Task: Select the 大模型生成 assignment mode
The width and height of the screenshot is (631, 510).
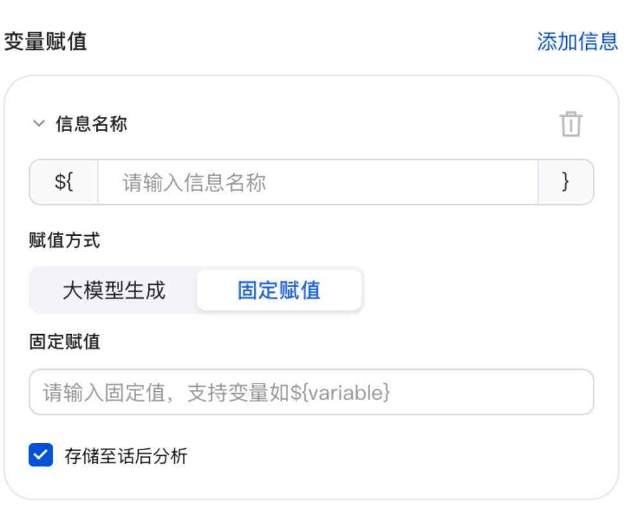Action: coord(114,290)
